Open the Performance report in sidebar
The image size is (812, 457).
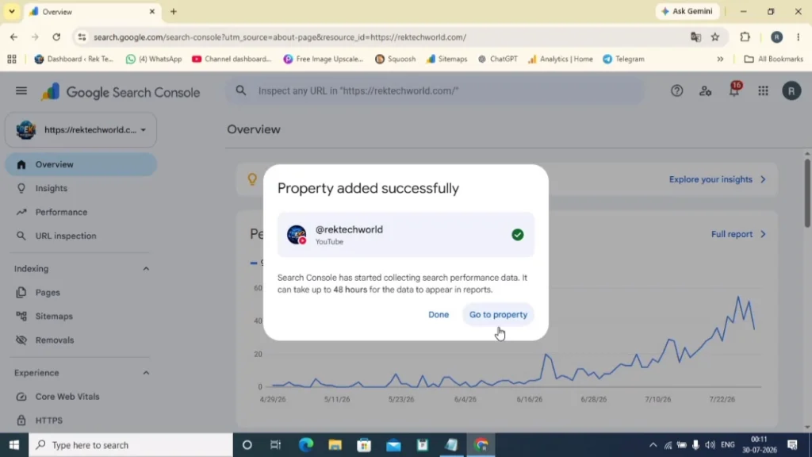pyautogui.click(x=81, y=212)
